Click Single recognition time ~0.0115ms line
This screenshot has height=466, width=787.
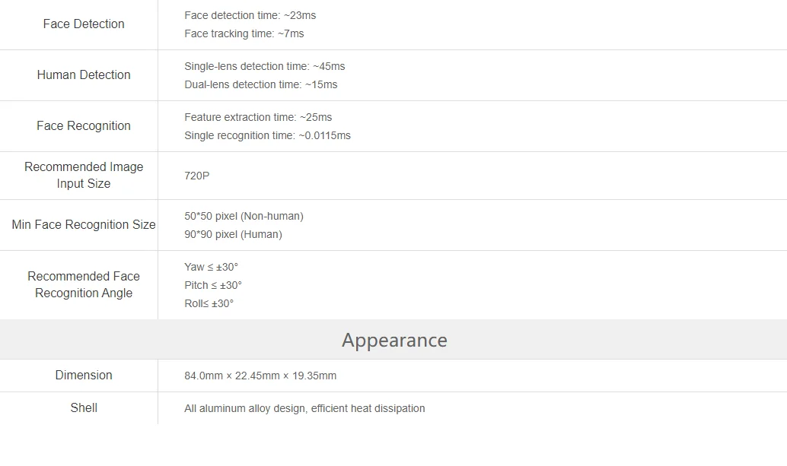267,135
